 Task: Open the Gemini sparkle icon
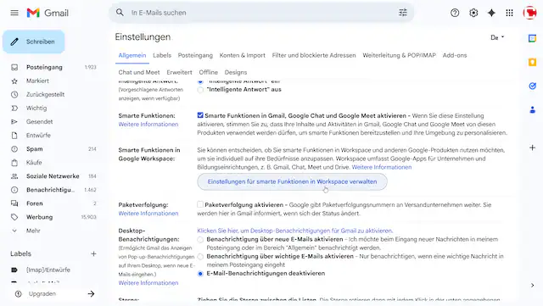pos(491,13)
